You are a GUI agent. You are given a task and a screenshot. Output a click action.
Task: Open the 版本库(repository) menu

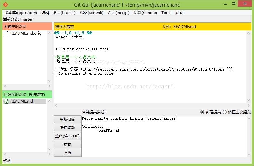point(21,13)
